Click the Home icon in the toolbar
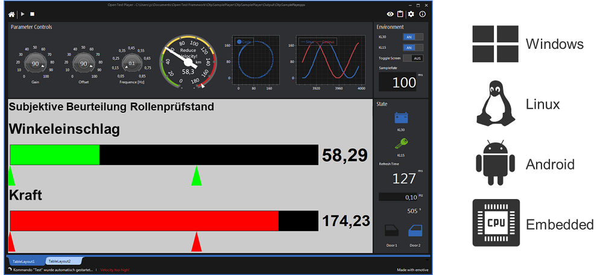The image size is (603, 275). [12, 13]
